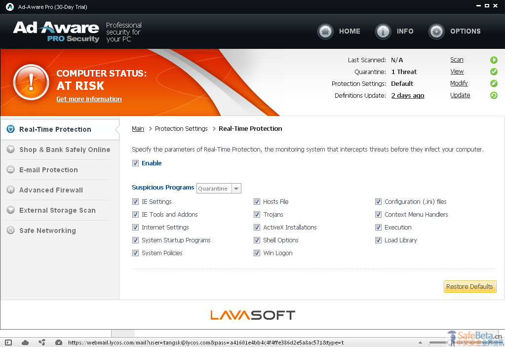This screenshot has height=347, width=505.
Task: Click the share icon in status bar
Action: coord(42,343)
